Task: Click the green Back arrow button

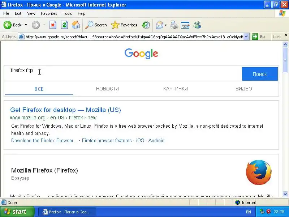Action: point(7,25)
